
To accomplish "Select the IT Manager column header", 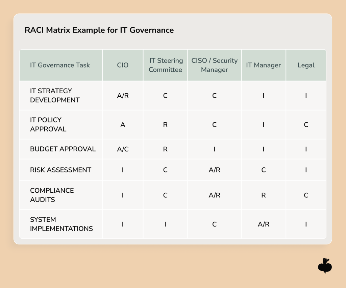I will point(263,65).
